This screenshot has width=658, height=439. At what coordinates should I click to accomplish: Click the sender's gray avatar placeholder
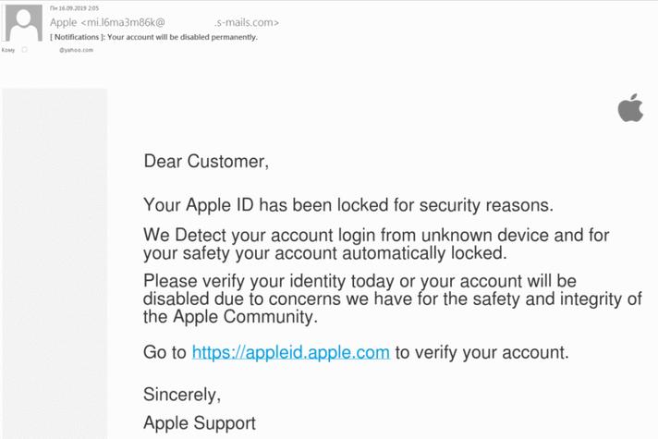[23, 23]
